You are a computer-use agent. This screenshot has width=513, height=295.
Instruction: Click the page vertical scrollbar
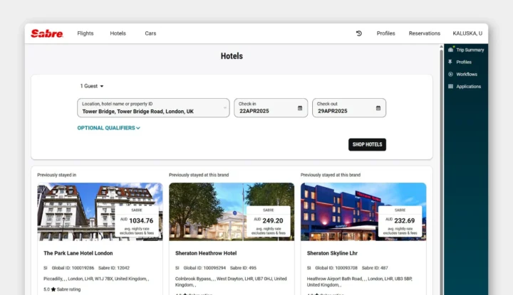click(440, 142)
